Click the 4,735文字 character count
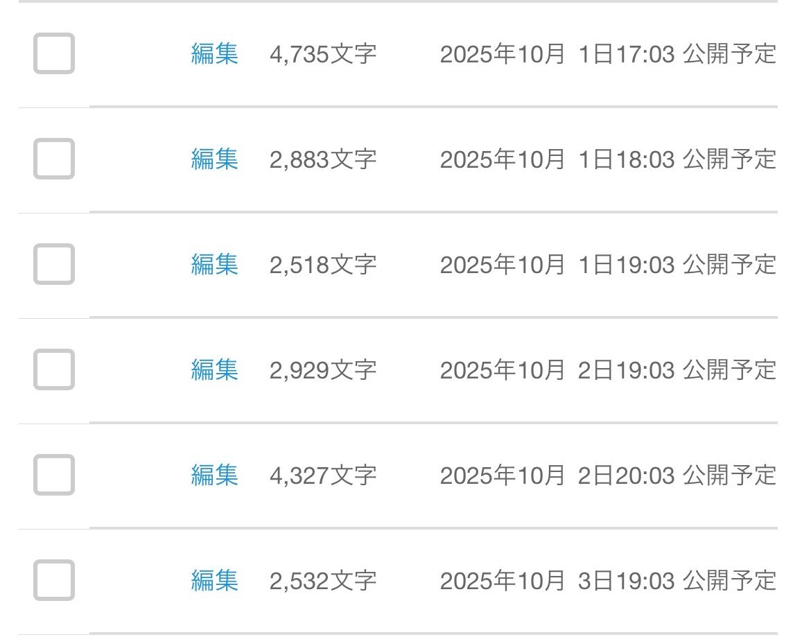The width and height of the screenshot is (811, 637). point(323,54)
